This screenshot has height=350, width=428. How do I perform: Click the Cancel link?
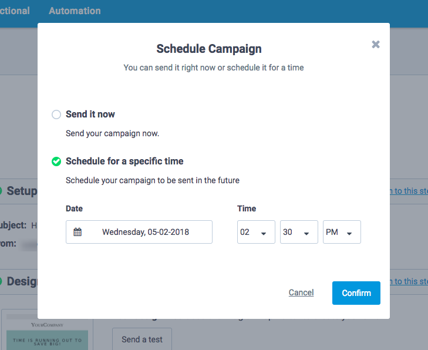pyautogui.click(x=301, y=292)
